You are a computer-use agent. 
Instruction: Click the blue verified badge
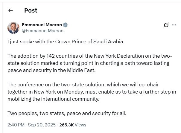pyautogui.click(x=65, y=25)
